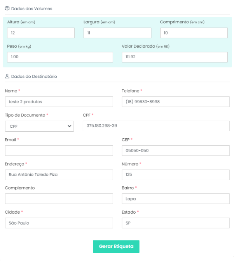Focus the CEP input box

tap(176, 151)
